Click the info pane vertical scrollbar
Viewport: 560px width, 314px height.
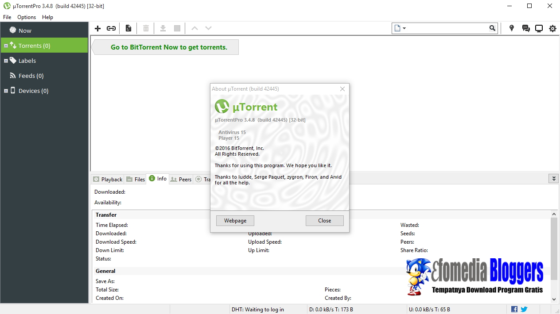click(554, 248)
